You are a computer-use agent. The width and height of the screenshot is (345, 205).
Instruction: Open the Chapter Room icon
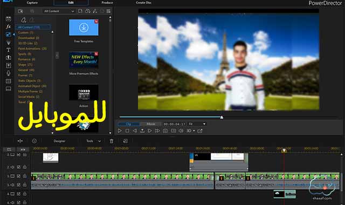click(9, 81)
